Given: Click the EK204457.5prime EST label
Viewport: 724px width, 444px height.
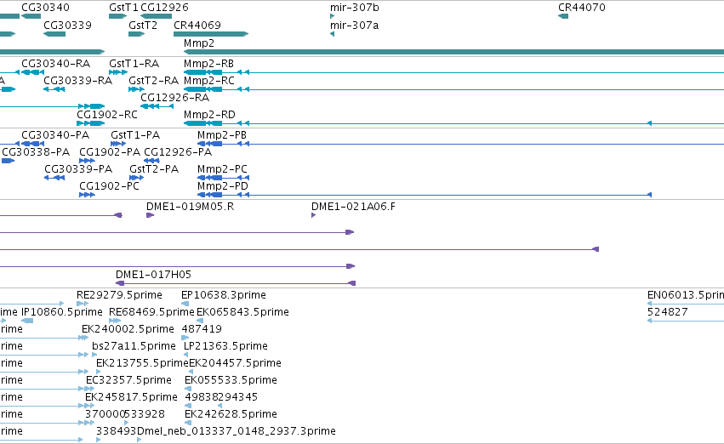Looking at the screenshot, I should click(235, 363).
